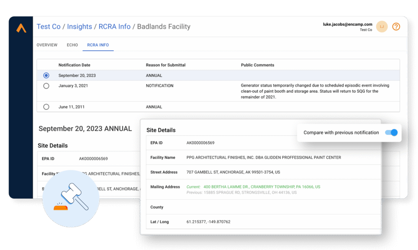Open the help question mark icon
418x250 pixels.
pyautogui.click(x=396, y=27)
